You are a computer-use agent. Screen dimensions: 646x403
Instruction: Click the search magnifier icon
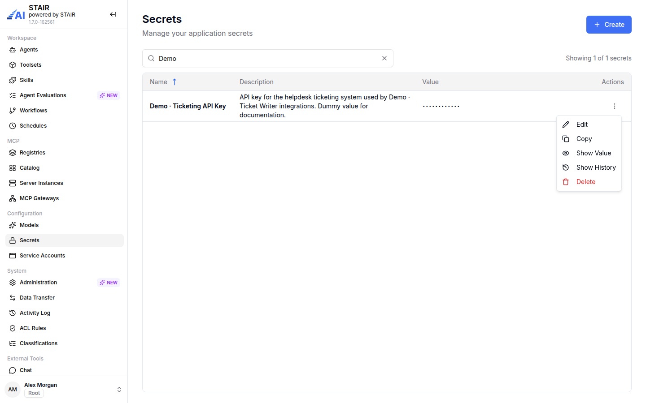point(151,58)
